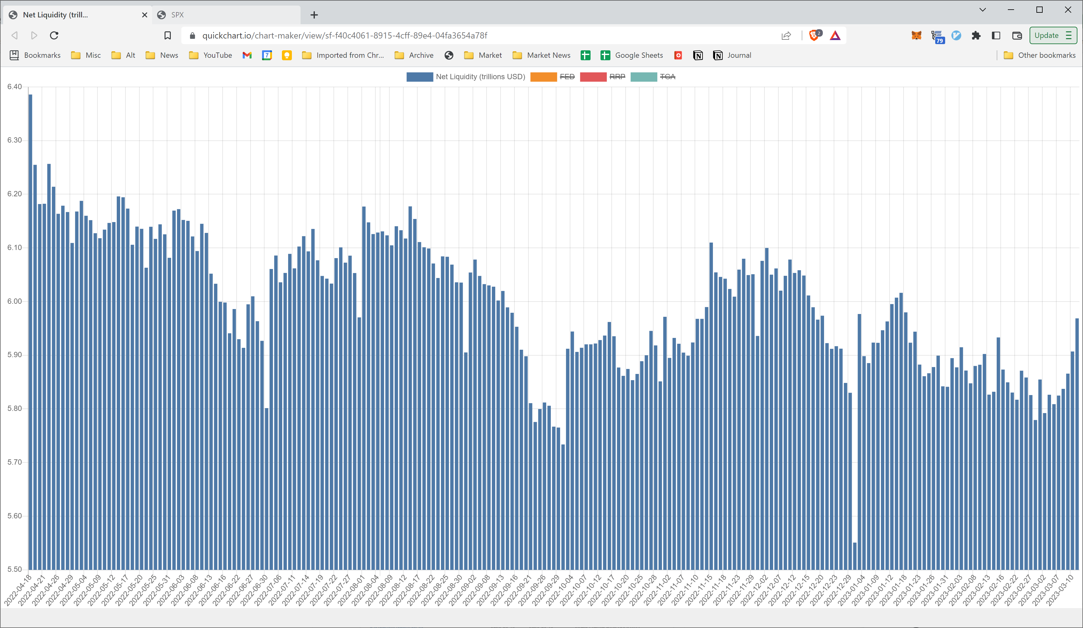Reload the page
The height and width of the screenshot is (628, 1083).
click(54, 35)
